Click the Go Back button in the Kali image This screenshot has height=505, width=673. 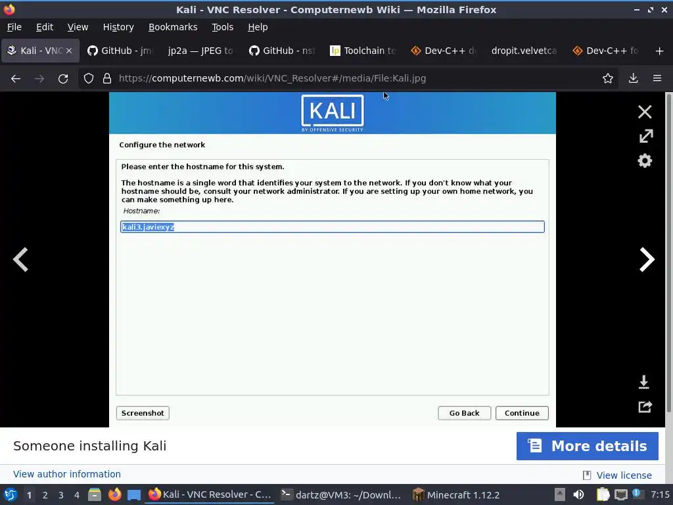click(464, 413)
